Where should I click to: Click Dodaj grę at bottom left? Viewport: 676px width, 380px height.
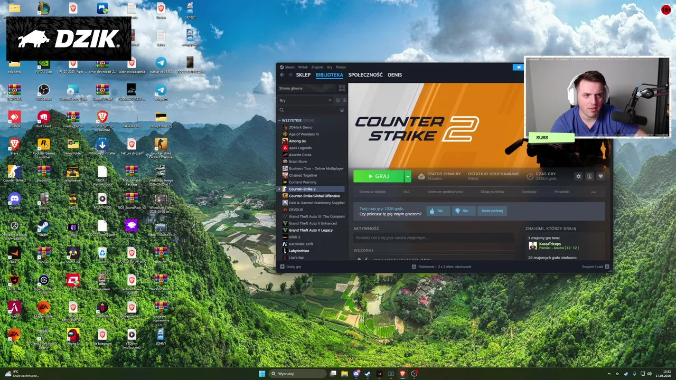[290, 267]
